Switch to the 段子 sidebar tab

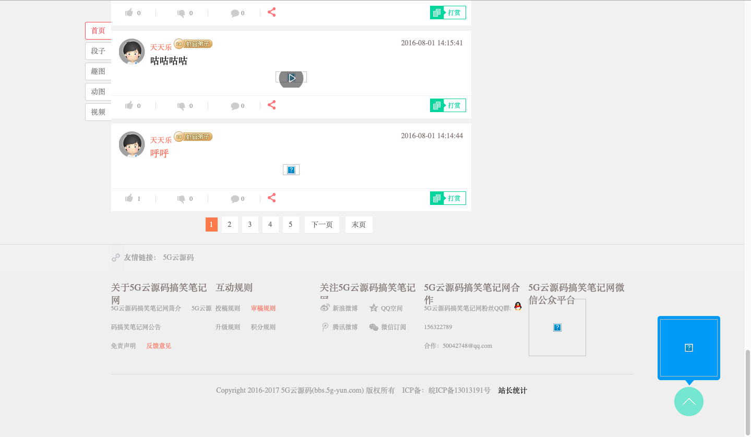coord(98,51)
